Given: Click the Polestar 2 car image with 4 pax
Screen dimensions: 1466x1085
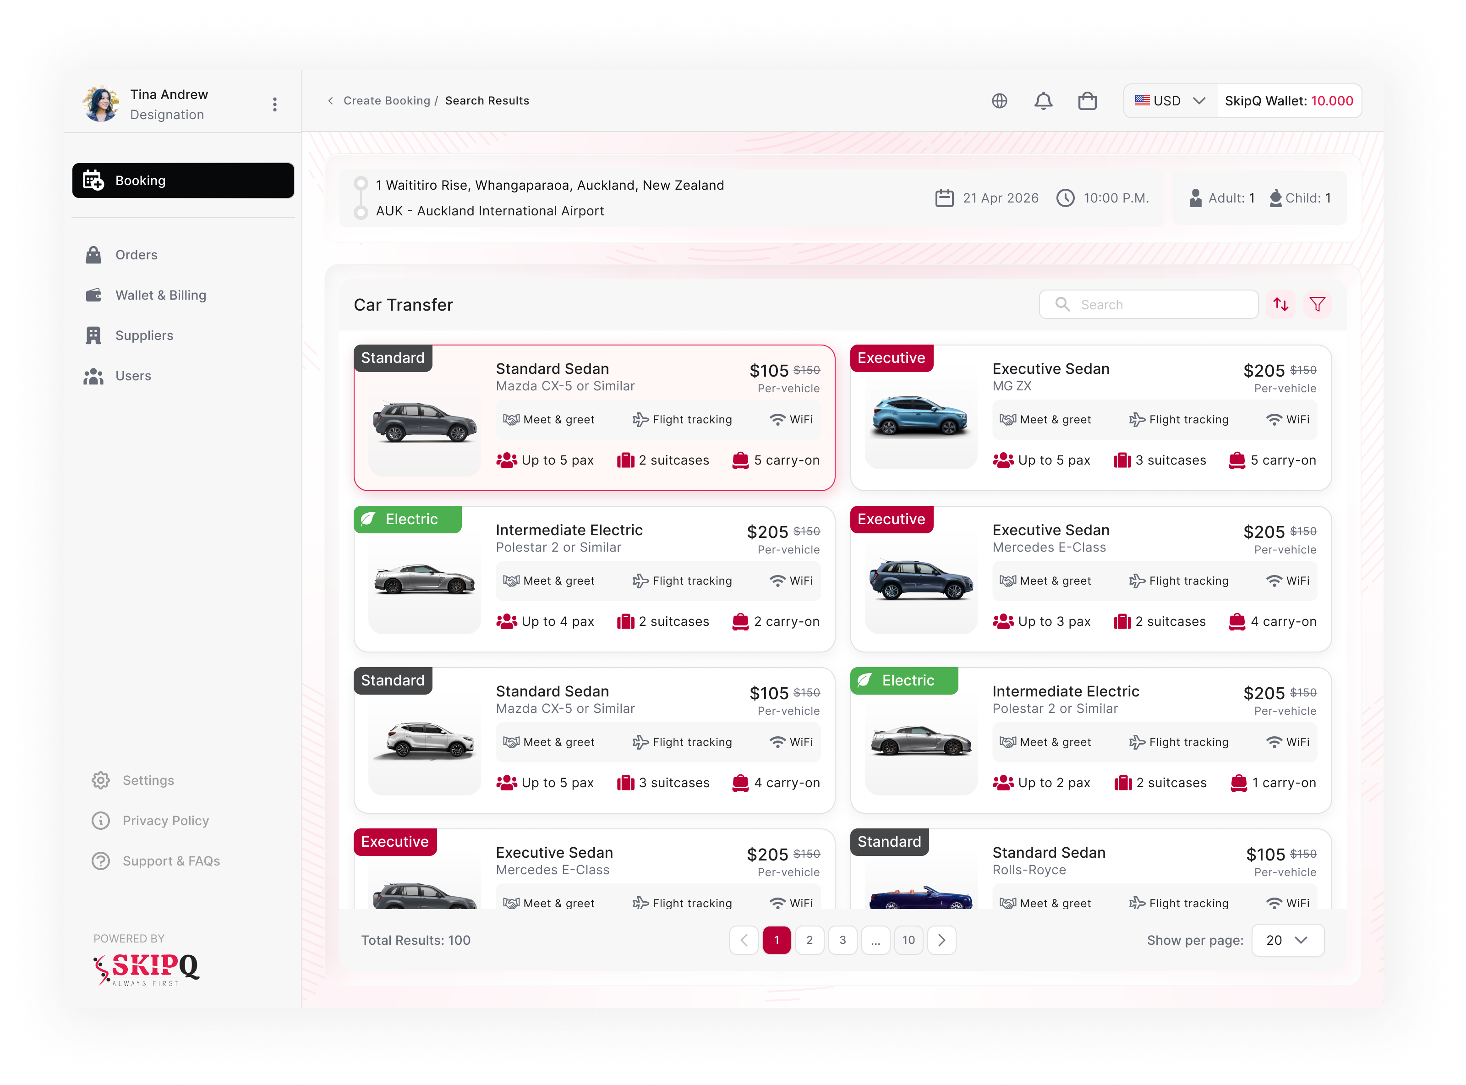Looking at the screenshot, I should (x=425, y=580).
